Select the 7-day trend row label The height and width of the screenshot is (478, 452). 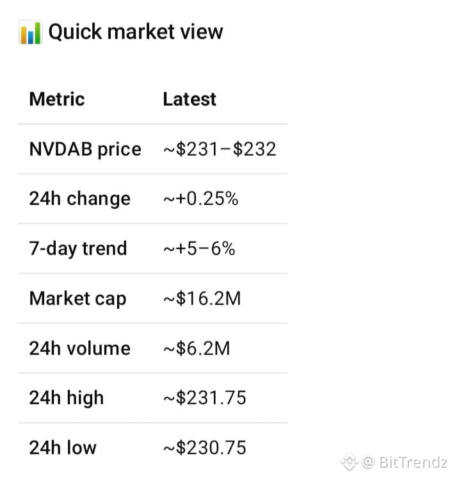78,249
